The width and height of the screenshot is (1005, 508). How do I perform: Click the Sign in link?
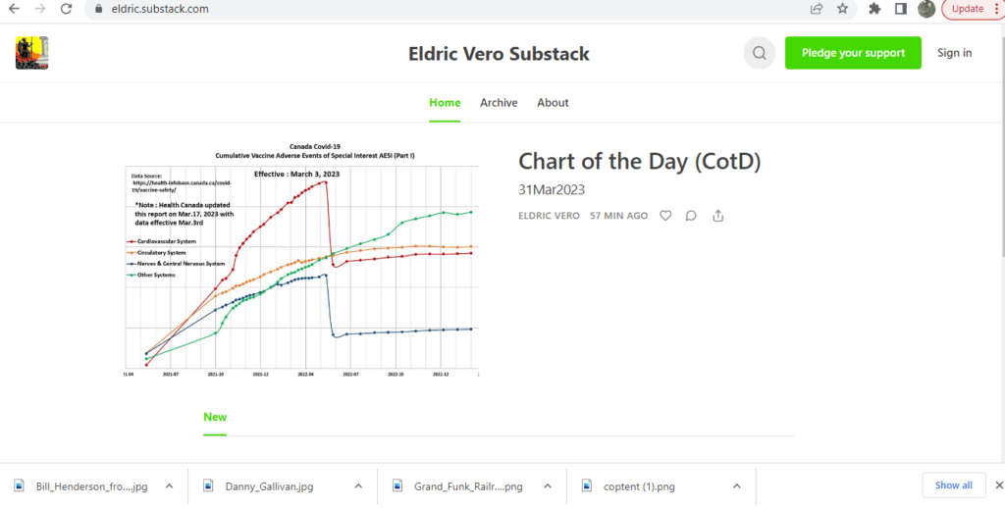[x=954, y=53]
